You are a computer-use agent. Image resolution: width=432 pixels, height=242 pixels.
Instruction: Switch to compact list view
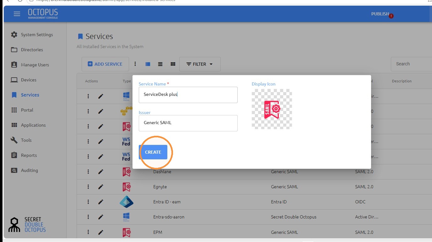point(160,64)
